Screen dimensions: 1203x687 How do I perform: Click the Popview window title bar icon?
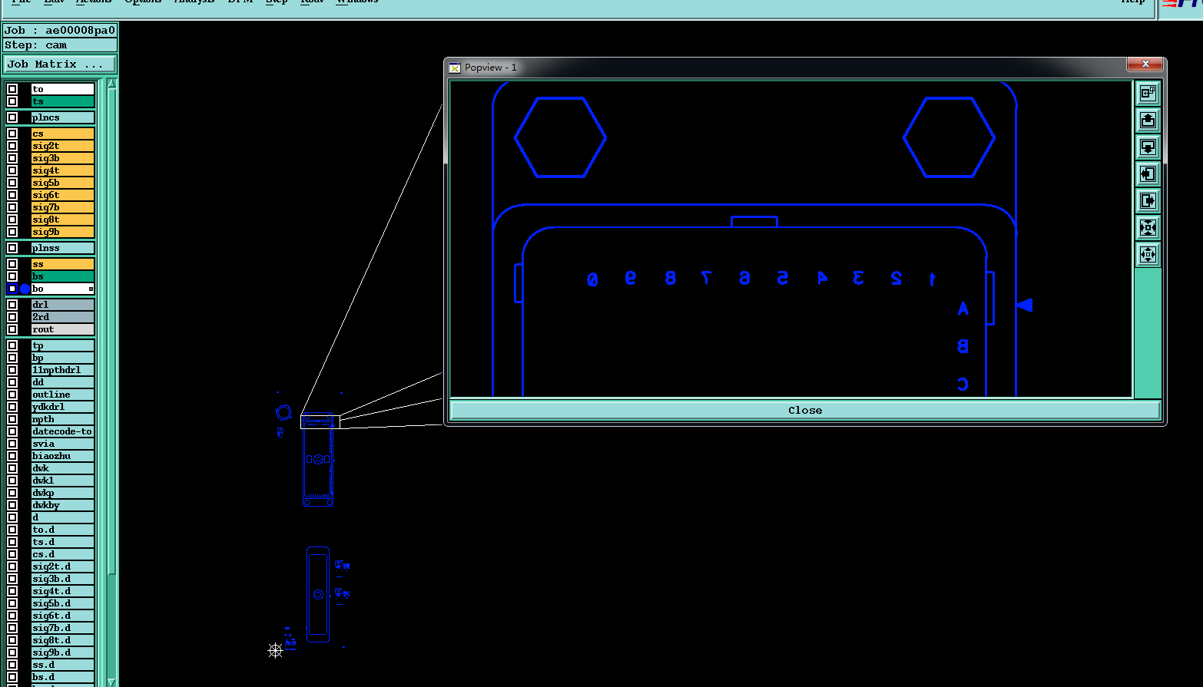(x=455, y=68)
